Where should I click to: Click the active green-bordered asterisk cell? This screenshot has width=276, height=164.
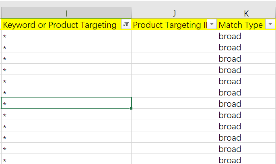[x=66, y=103]
